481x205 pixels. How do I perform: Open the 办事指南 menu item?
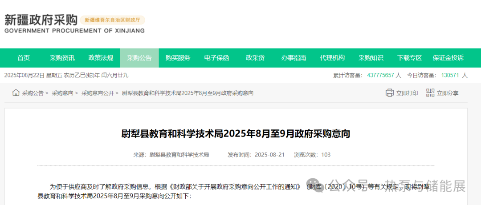point(293,58)
